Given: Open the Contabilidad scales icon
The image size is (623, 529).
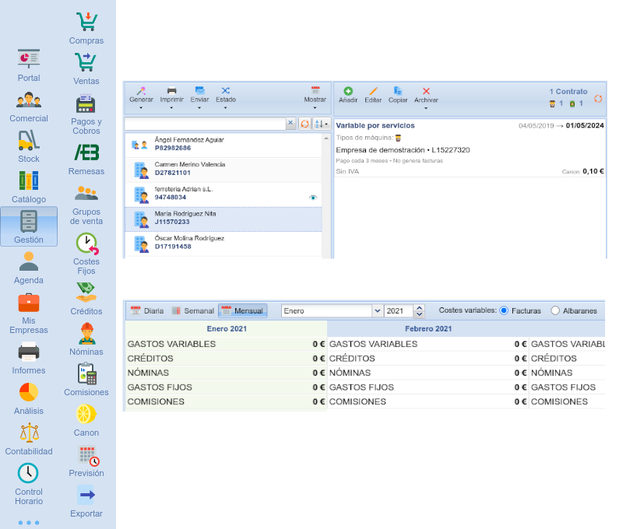Looking at the screenshot, I should [29, 433].
